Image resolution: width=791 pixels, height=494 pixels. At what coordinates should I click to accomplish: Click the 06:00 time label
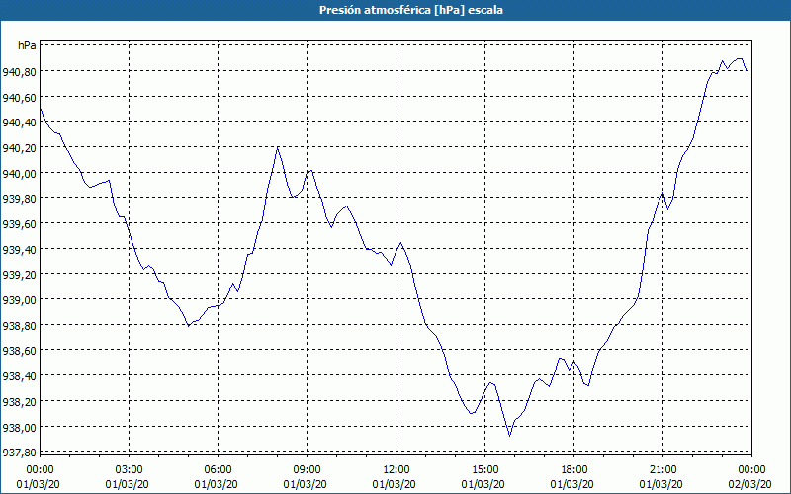point(218,470)
